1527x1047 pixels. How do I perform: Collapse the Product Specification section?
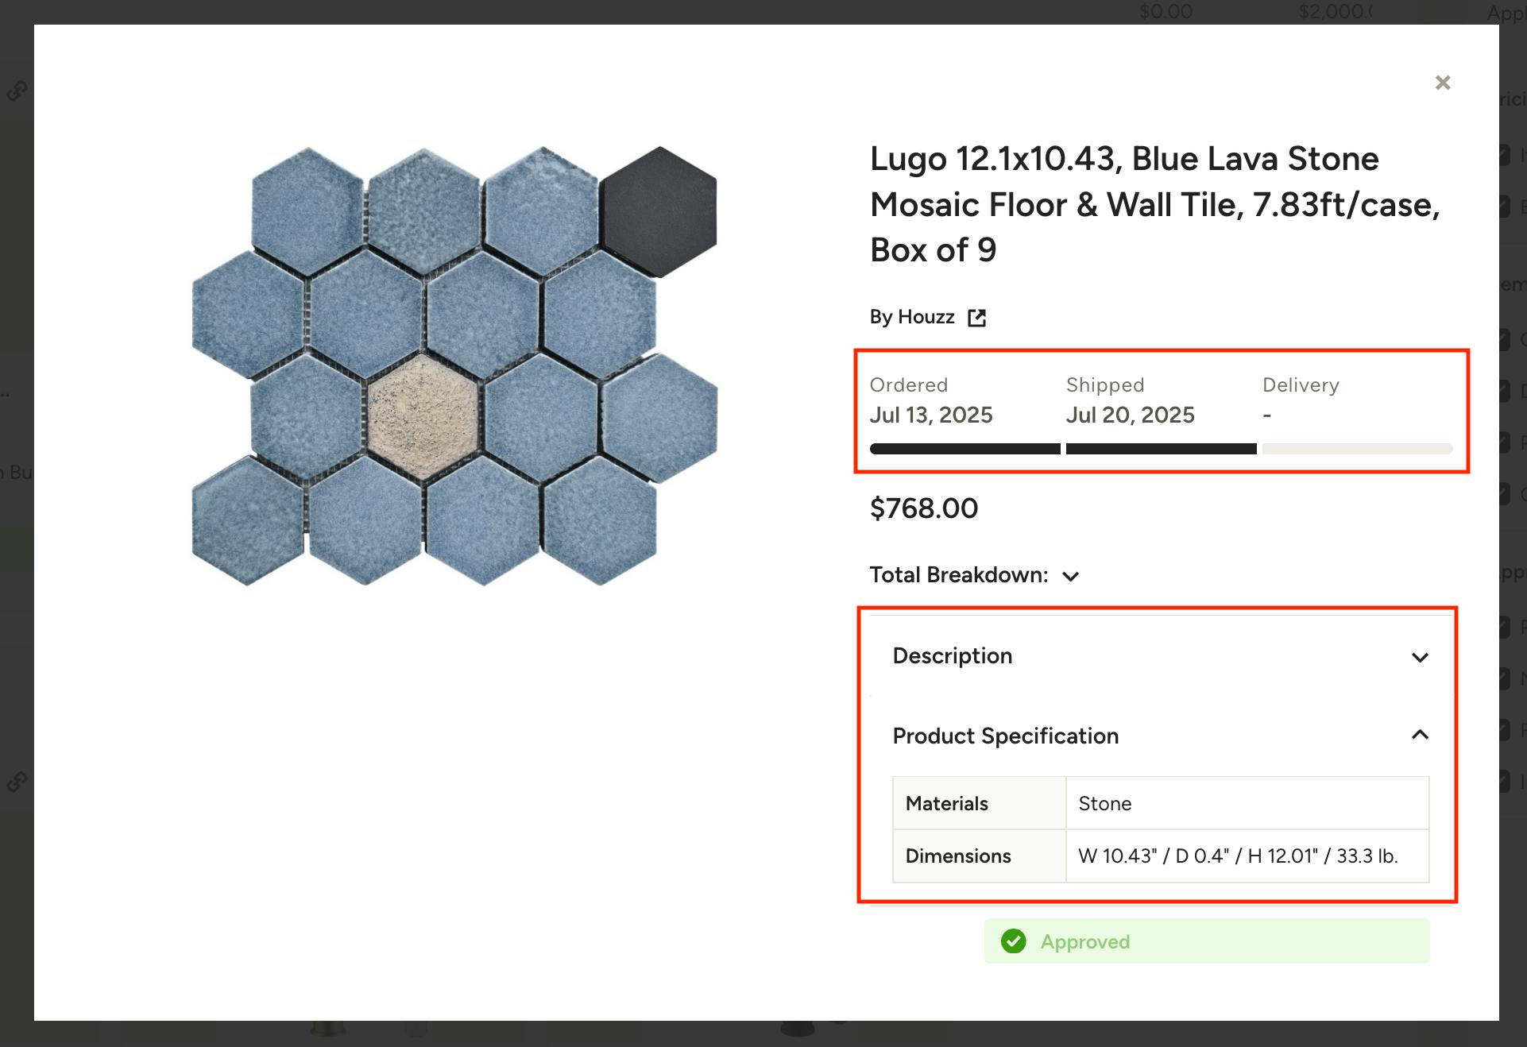click(1419, 735)
